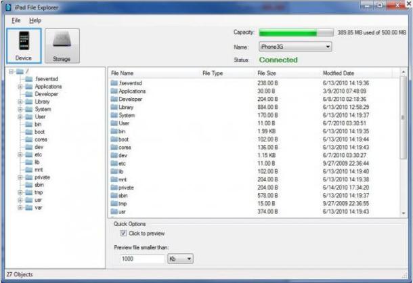Click the 27 Objects status bar text
This screenshot has height=283, width=413.
pyautogui.click(x=20, y=275)
